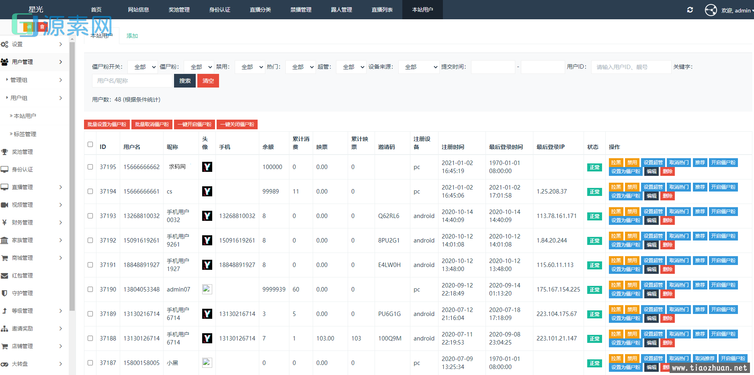
Task: Switch to the 添加 tab
Action: [132, 36]
